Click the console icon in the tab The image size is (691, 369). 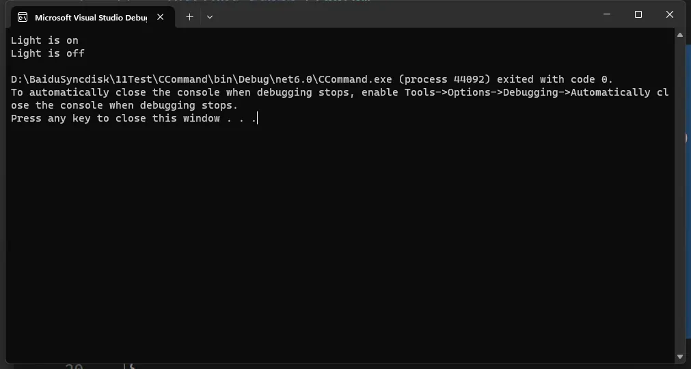coord(23,17)
